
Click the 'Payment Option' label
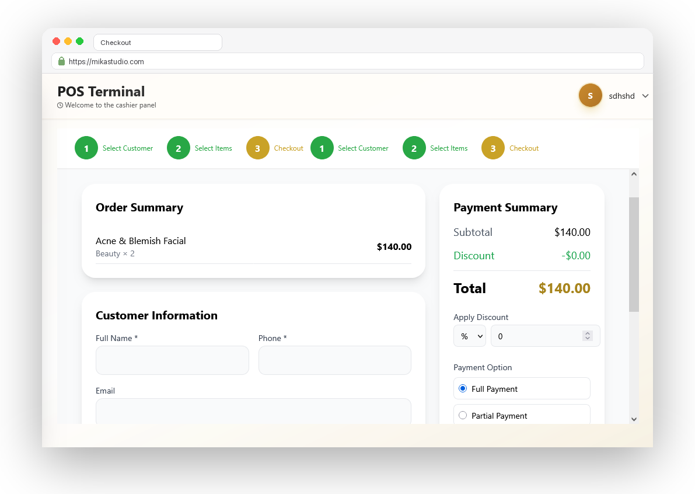483,368
